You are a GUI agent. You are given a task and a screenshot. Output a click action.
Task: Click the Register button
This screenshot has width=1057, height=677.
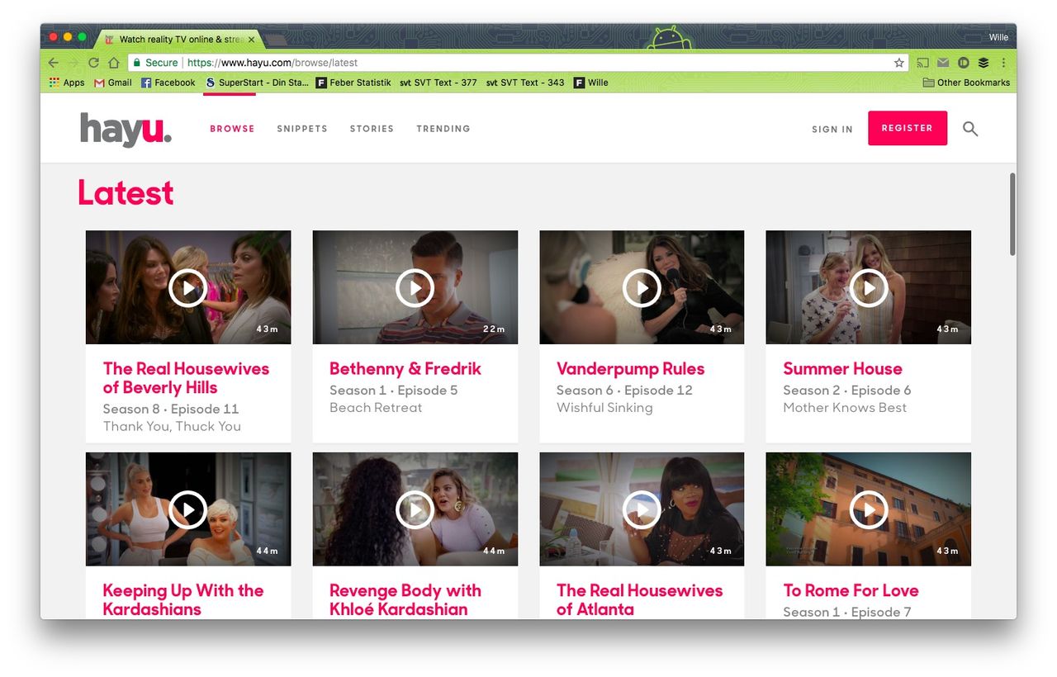(x=908, y=128)
